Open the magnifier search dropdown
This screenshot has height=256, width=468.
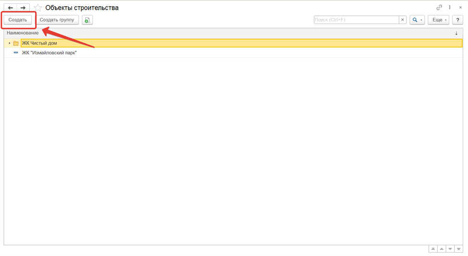pyautogui.click(x=417, y=20)
